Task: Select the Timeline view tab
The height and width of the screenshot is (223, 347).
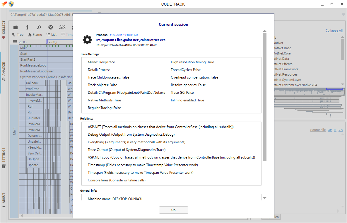Action: (66, 35)
